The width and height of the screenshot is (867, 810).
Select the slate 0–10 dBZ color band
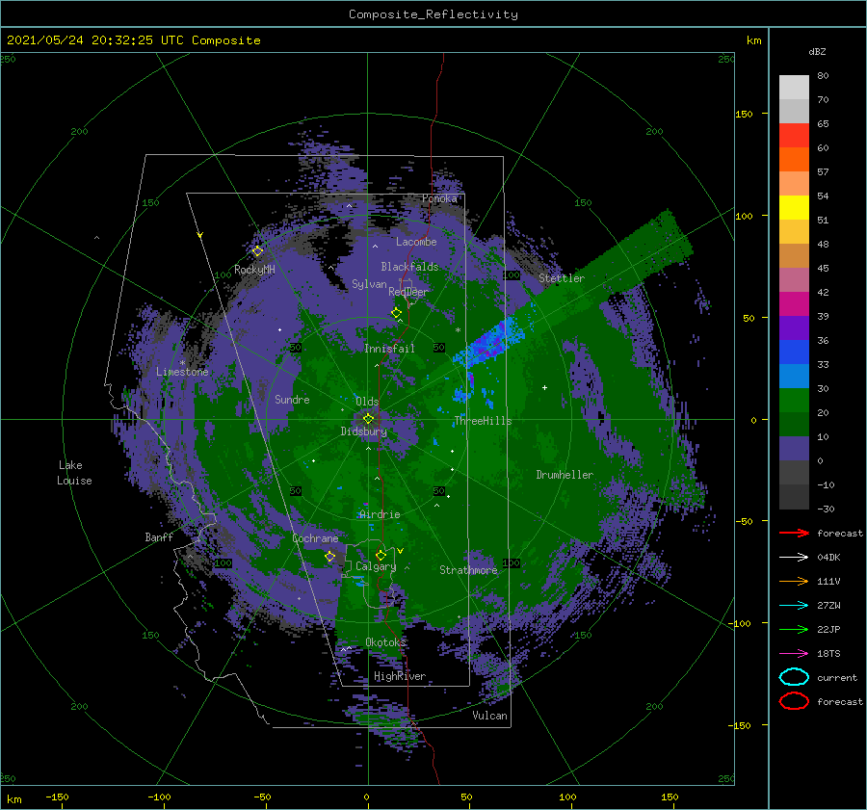pos(794,449)
